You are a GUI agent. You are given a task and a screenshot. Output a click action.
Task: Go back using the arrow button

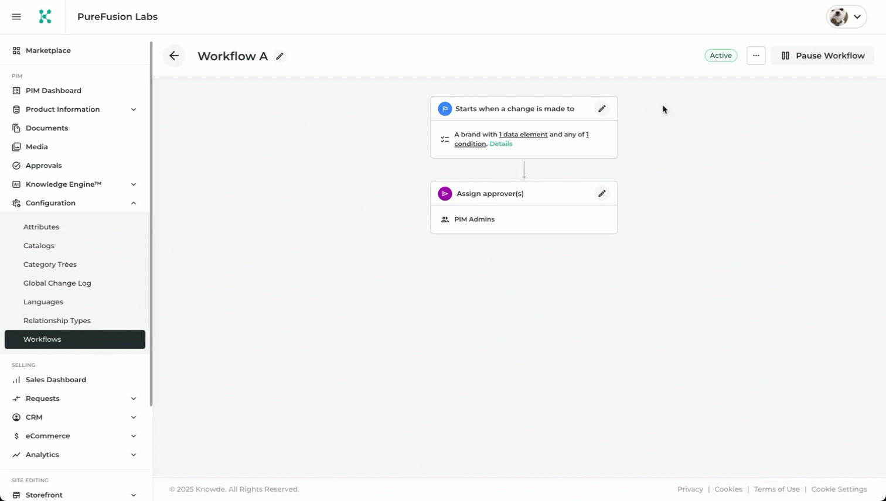coord(174,56)
